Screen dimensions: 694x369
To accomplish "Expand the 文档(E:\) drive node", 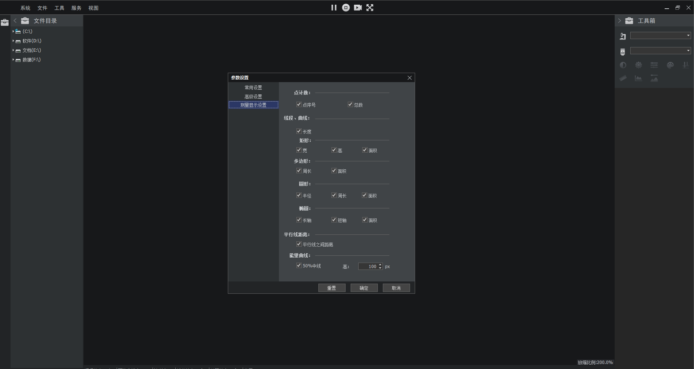I will pos(13,50).
